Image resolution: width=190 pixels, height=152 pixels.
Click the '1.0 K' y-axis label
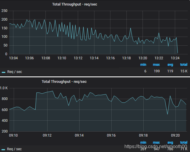point(4,88)
